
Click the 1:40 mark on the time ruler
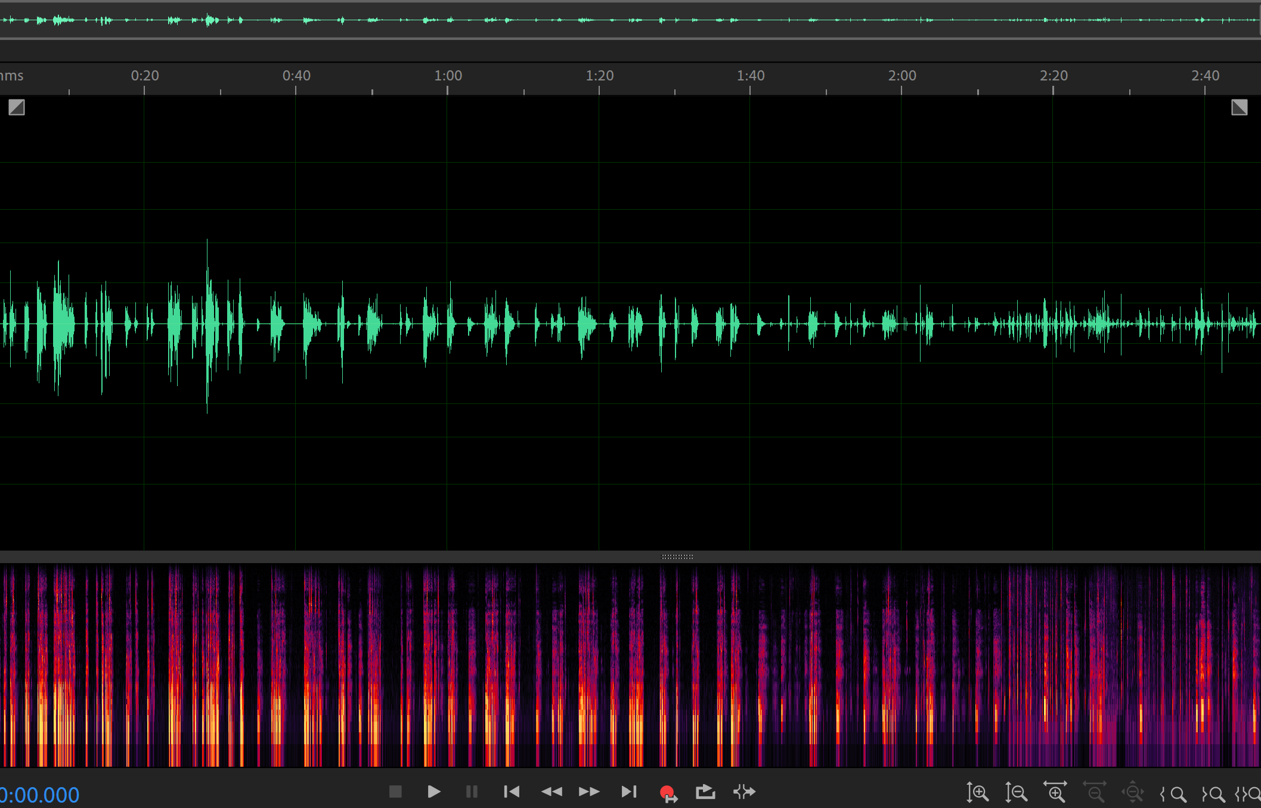(751, 76)
